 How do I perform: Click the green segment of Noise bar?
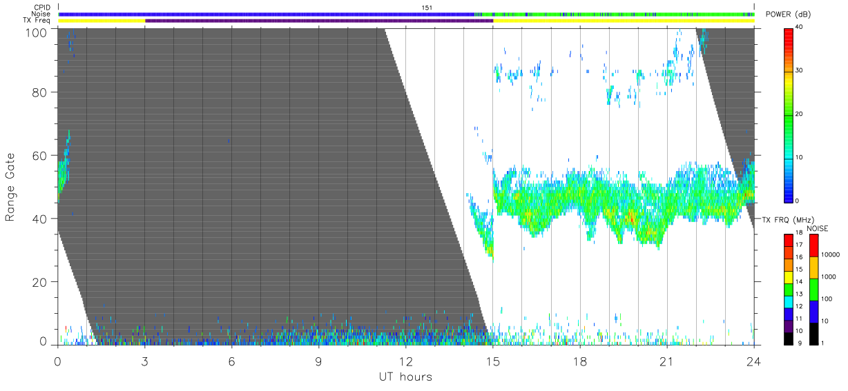(615, 14)
